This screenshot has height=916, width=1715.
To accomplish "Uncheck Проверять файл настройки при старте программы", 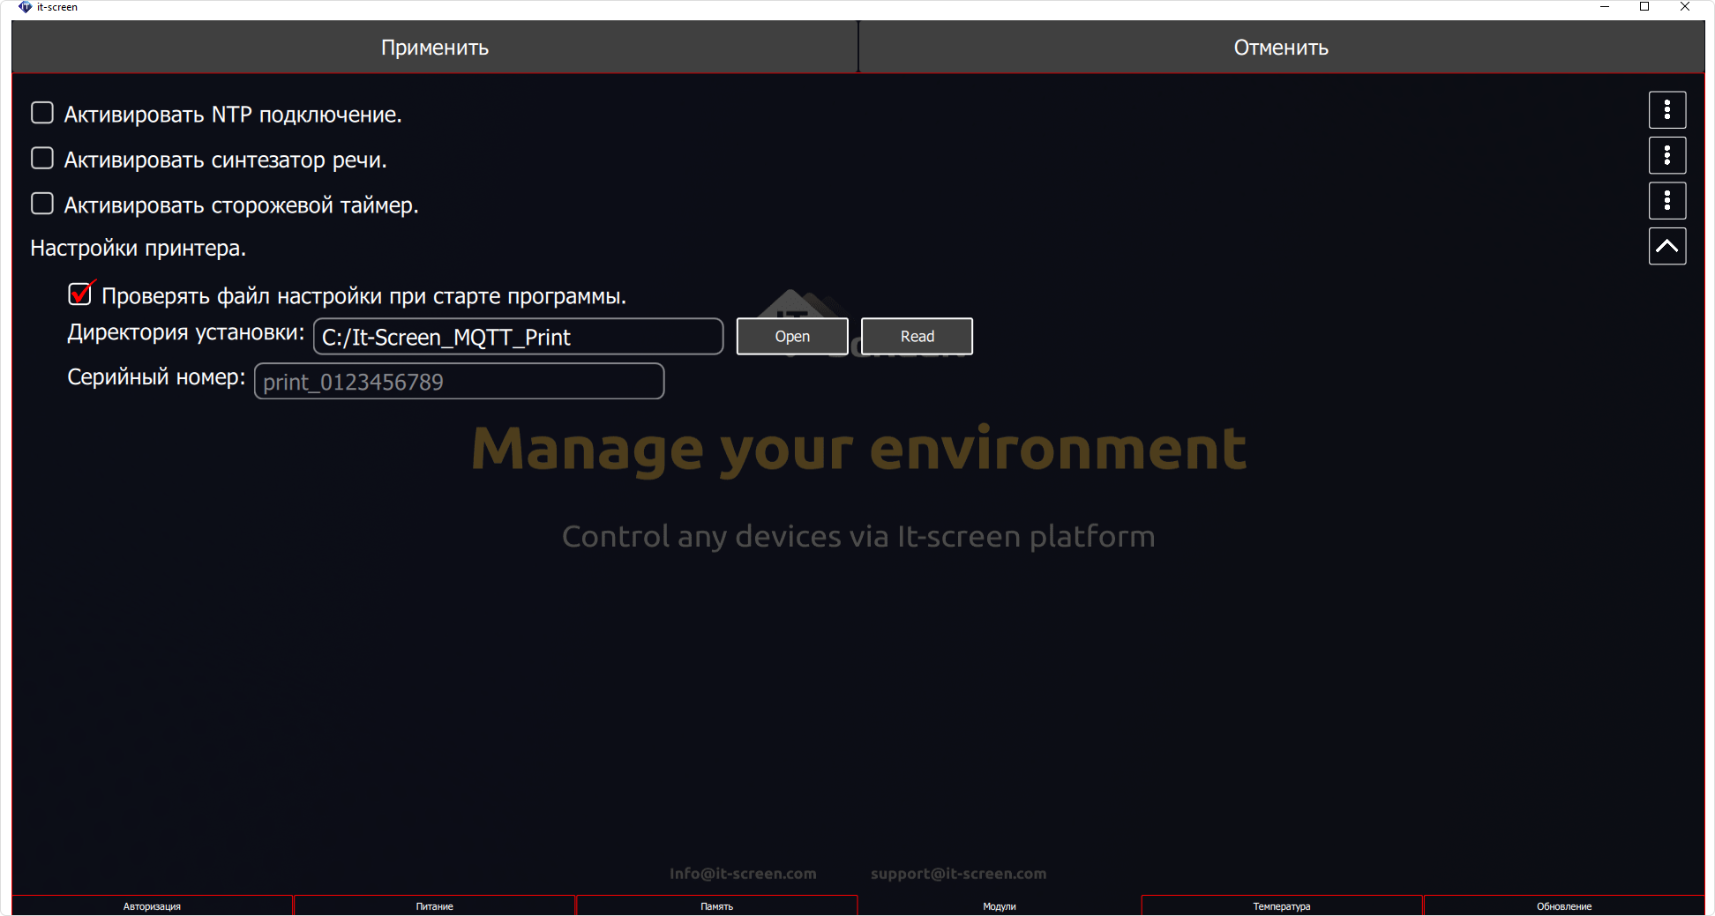I will click(x=80, y=294).
